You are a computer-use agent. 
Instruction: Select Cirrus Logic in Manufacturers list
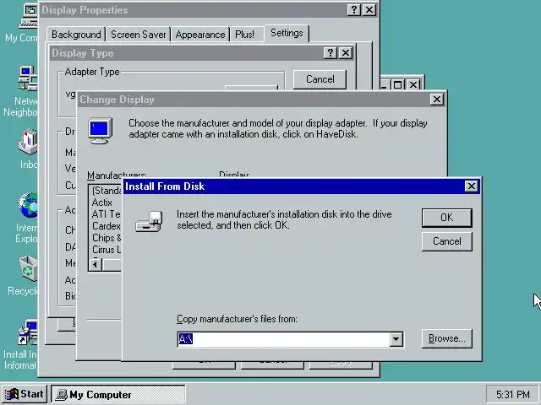click(107, 250)
